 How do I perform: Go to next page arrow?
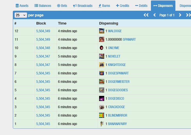coord(180,15)
